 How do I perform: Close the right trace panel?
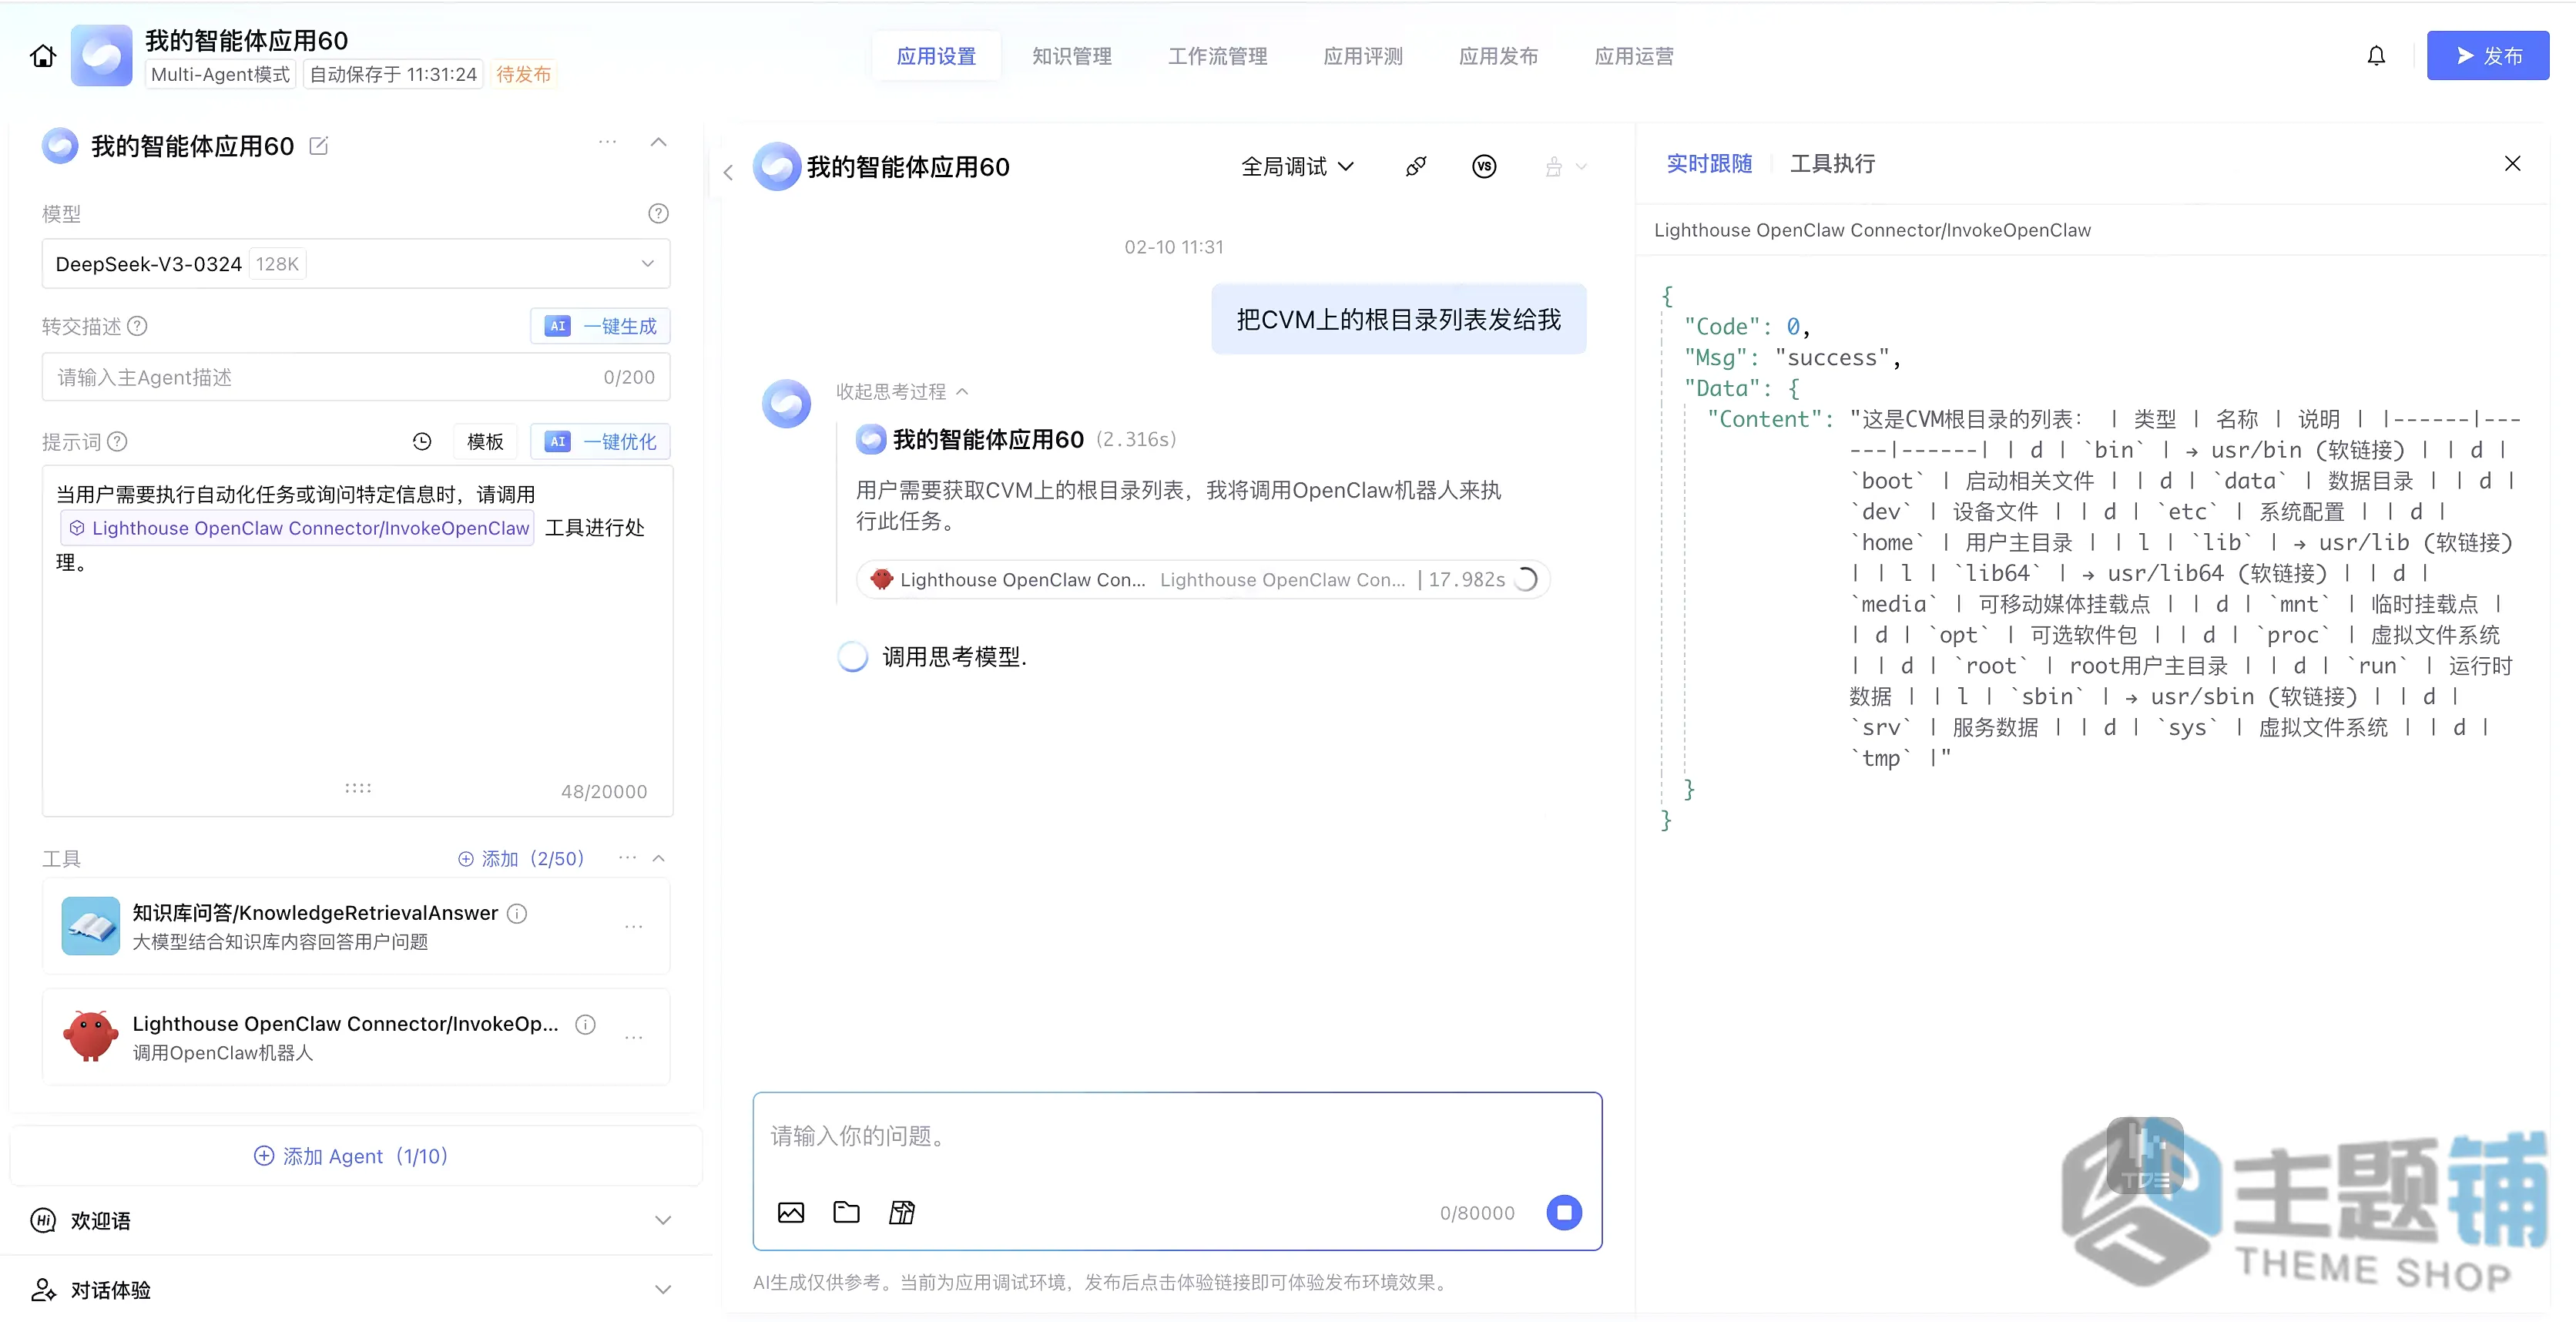[2512, 163]
